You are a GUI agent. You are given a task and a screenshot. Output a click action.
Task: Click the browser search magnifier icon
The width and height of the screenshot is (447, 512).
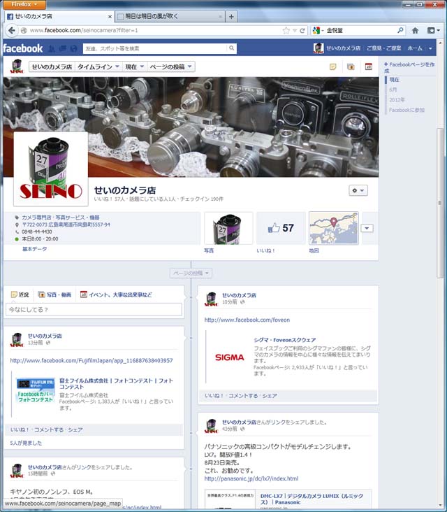click(x=400, y=30)
